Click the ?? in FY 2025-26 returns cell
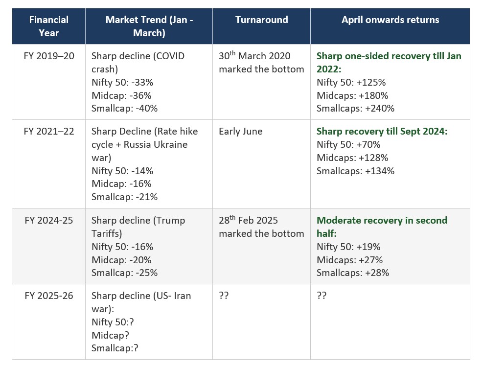The height and width of the screenshot is (367, 483). click(x=322, y=296)
